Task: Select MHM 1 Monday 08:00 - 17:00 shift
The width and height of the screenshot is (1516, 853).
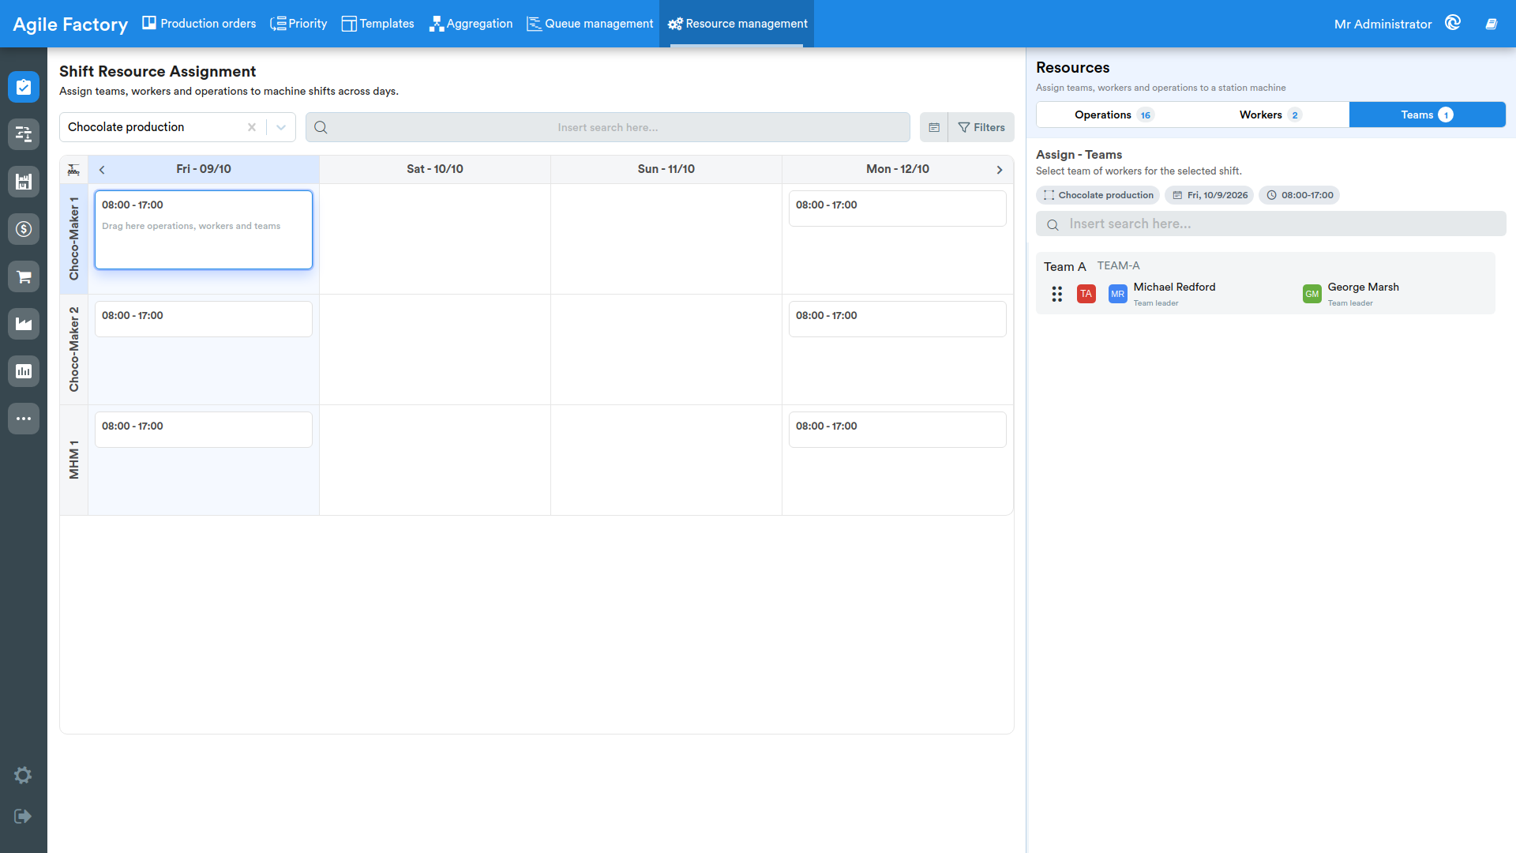Action: pos(898,430)
